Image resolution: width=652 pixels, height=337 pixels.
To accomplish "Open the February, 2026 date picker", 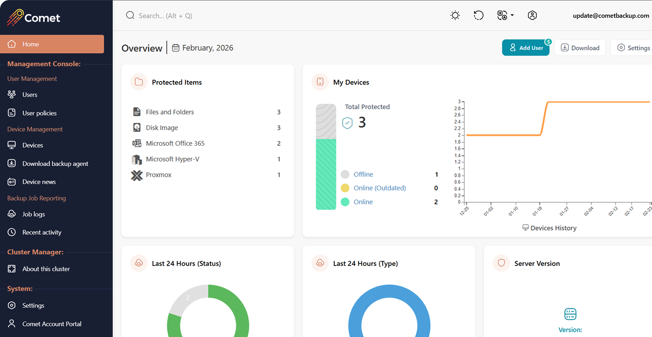I will [x=203, y=48].
